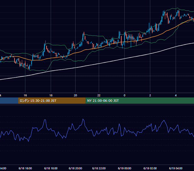Select the 16 hour label on price chart axis

pyautogui.click(x=25, y=95)
